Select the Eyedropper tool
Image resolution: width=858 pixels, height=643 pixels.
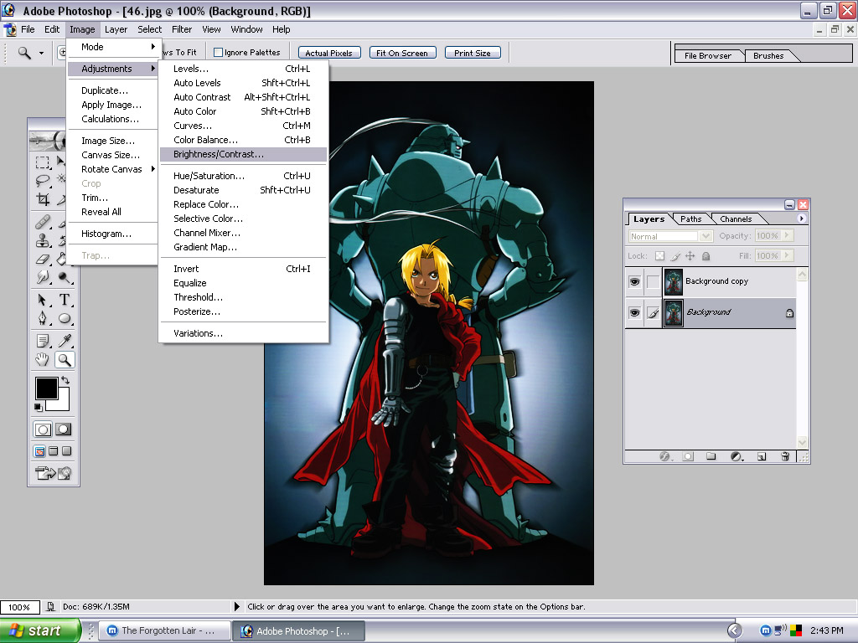click(x=65, y=342)
